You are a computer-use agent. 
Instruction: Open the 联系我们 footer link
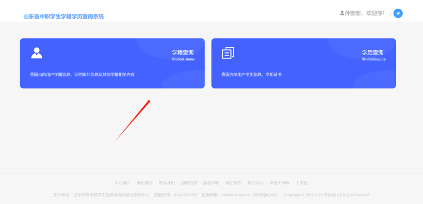click(167, 183)
